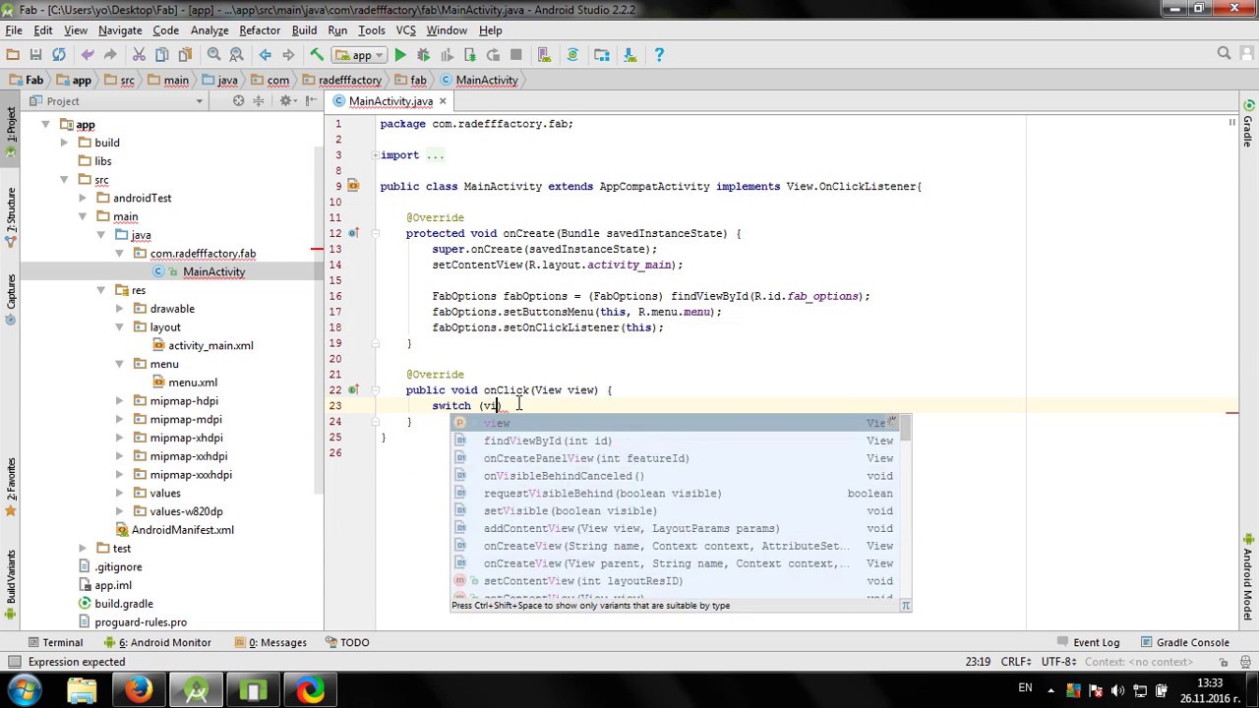
Task: Collapse the app folder in tree
Action: pos(45,125)
